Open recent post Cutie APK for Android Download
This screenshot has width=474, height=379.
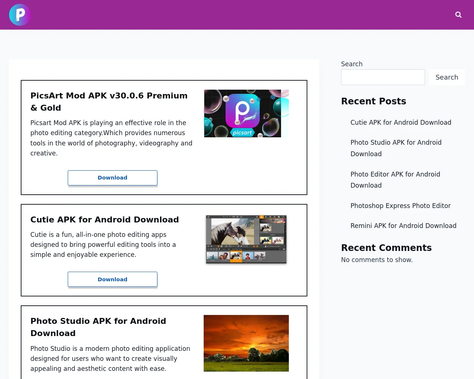(x=401, y=123)
